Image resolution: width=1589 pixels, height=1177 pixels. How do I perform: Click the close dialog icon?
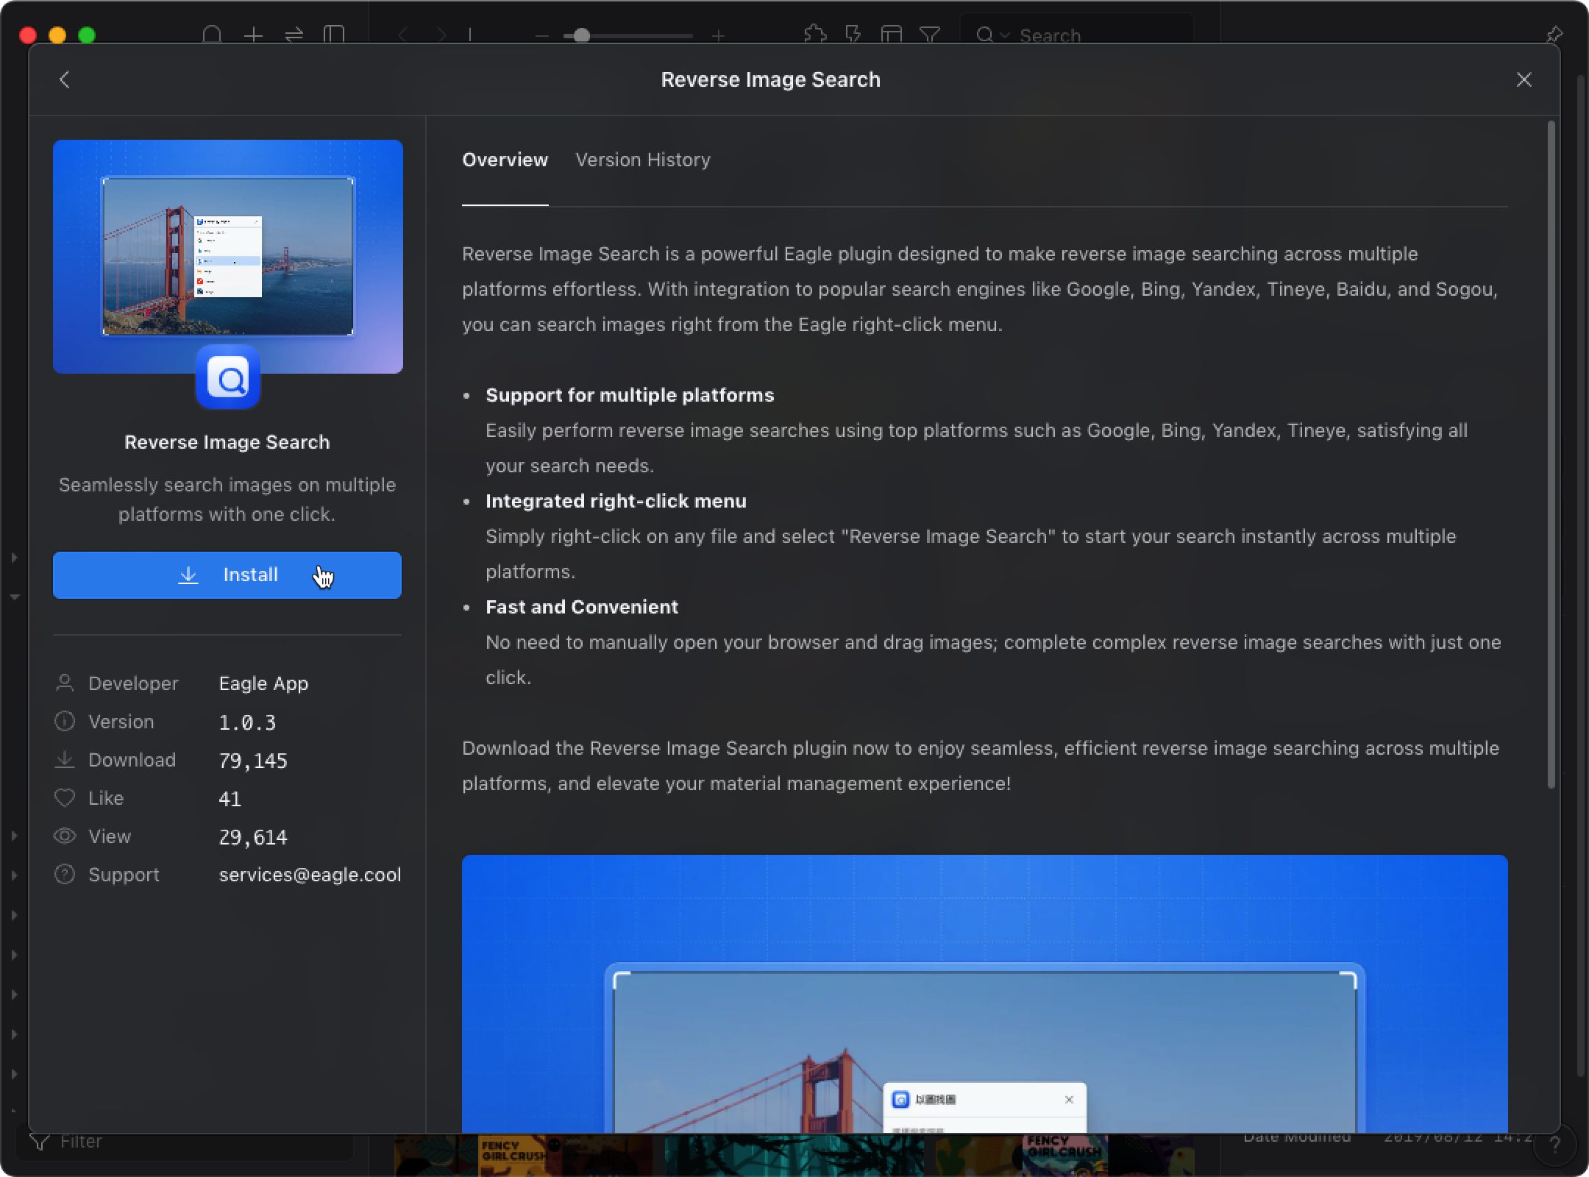[1525, 79]
